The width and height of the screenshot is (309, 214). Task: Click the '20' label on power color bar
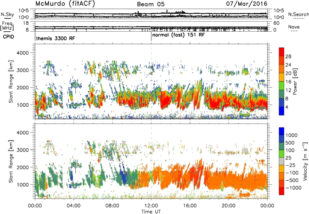tap(288, 73)
